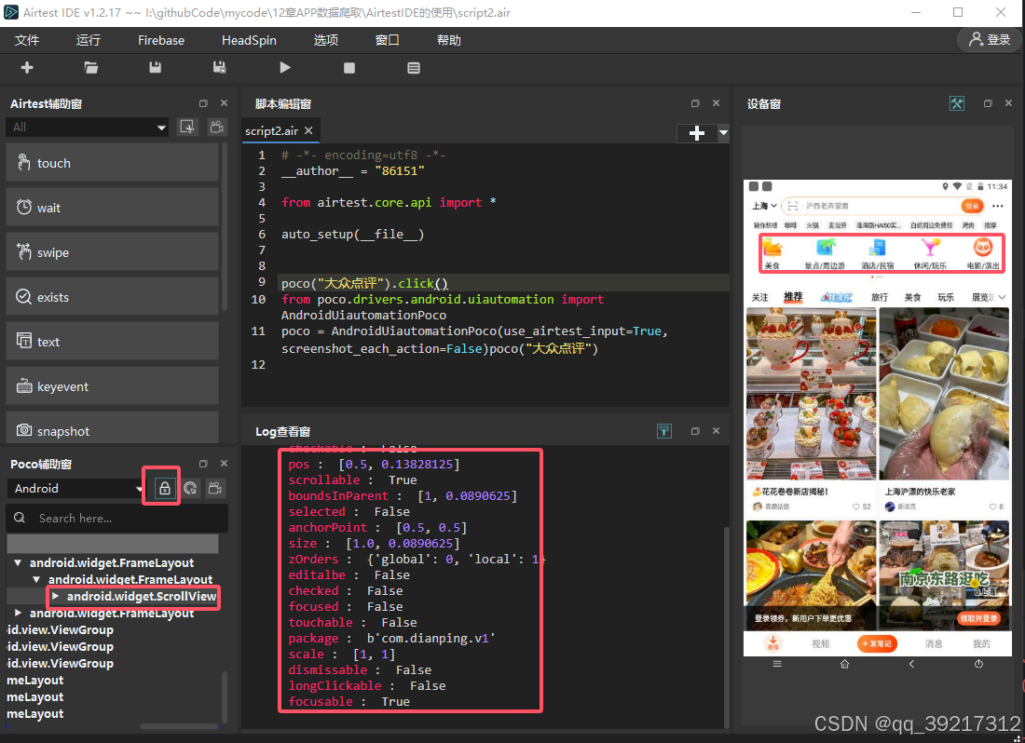Expand the android.widget.ScrollView node
Viewport: 1025px width, 743px height.
point(56,596)
